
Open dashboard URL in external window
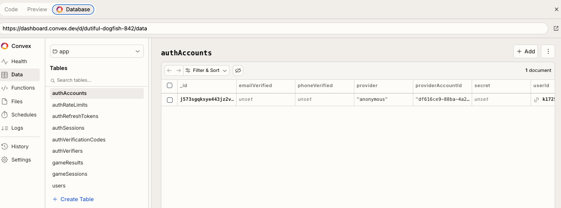[x=556, y=28]
